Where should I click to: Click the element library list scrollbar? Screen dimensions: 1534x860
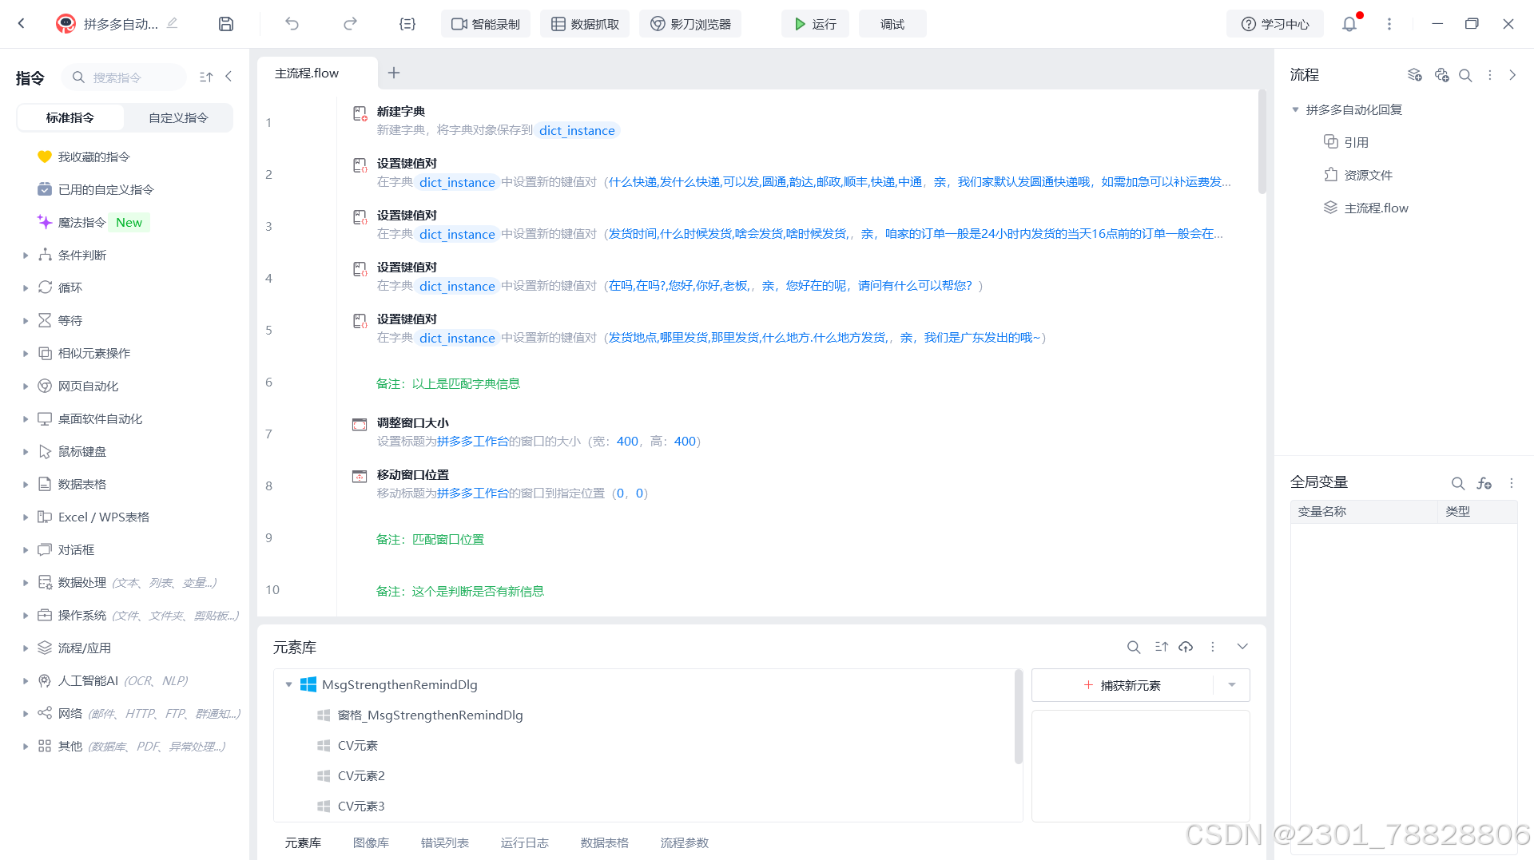1019,717
